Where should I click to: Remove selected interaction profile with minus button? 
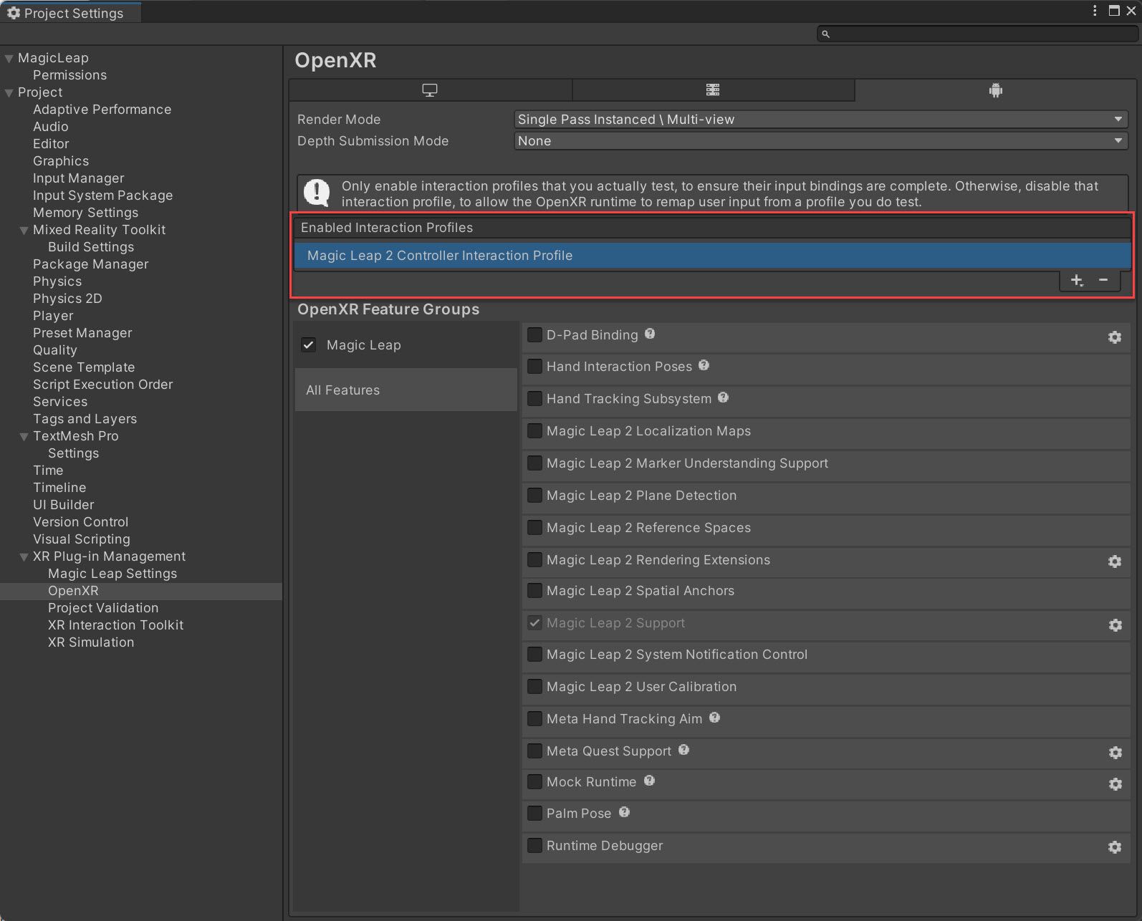pyautogui.click(x=1103, y=280)
